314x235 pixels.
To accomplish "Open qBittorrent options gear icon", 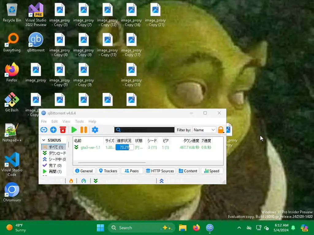I will (95, 130).
